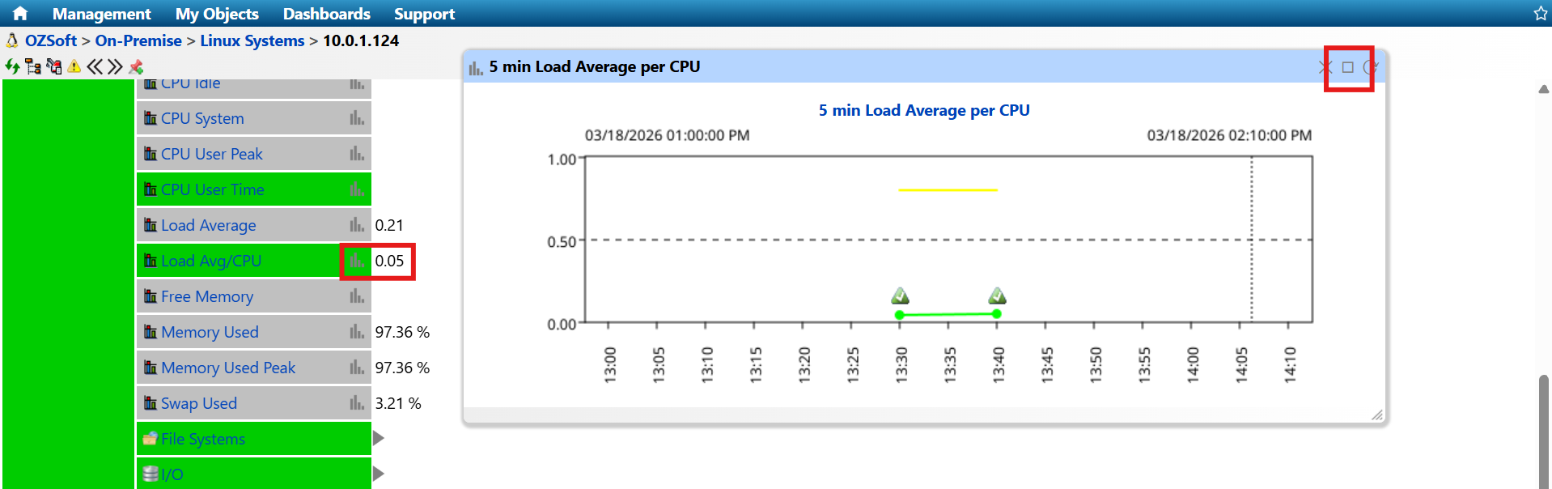
Task: Expand the File Systems group arrow
Action: click(378, 439)
